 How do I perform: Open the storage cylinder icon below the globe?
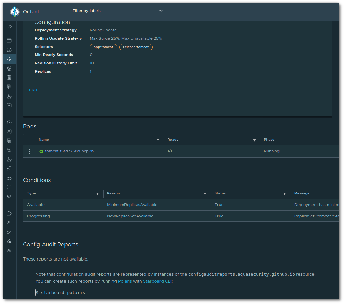click(x=9, y=77)
